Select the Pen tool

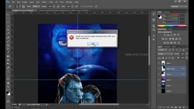pyautogui.click(x=8, y=68)
